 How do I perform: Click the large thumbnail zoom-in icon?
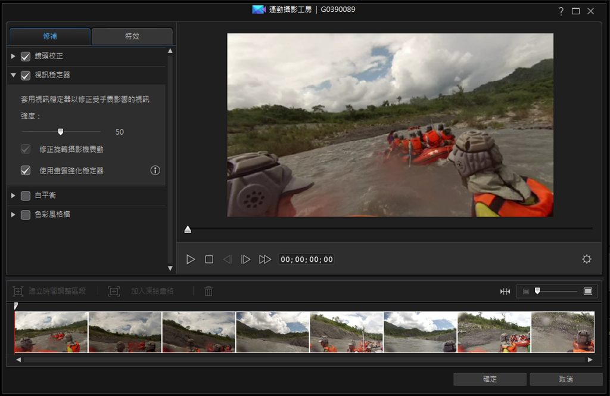(588, 291)
